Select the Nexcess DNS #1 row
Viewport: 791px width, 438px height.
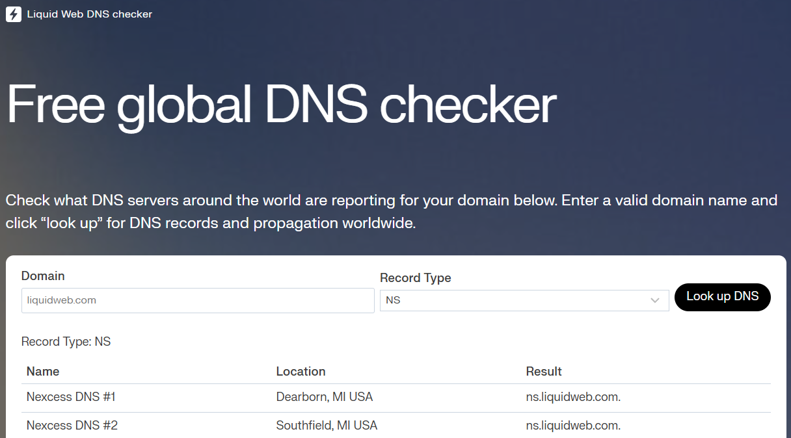click(x=70, y=396)
